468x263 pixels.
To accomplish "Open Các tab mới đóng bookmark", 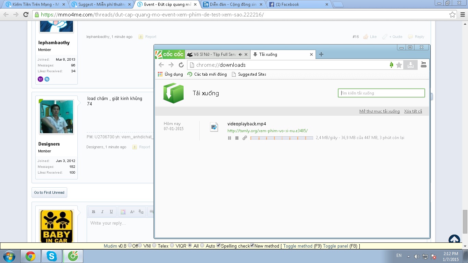I will 207,74.
